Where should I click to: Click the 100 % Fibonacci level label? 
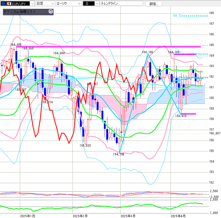click(x=177, y=16)
